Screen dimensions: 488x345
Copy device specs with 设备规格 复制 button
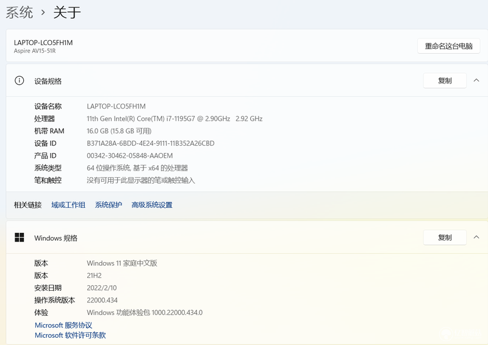point(445,80)
